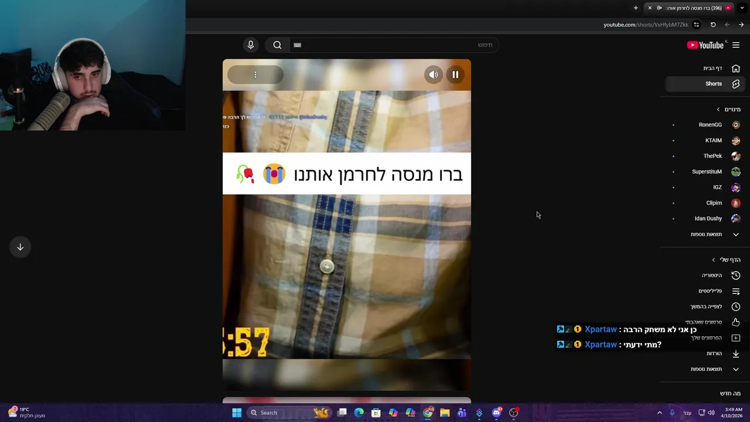Open File Explorer from the taskbar
Screen dimensions: 750x422
pyautogui.click(x=445, y=413)
